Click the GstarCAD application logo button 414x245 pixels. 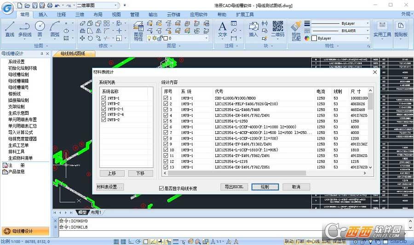click(7, 8)
